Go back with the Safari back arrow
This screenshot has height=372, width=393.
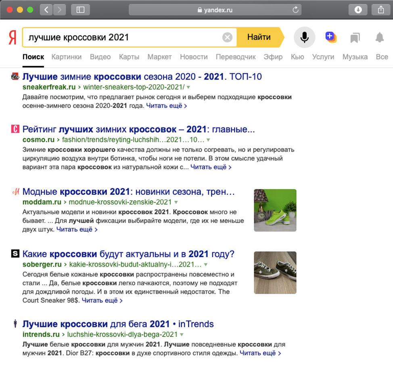point(46,10)
